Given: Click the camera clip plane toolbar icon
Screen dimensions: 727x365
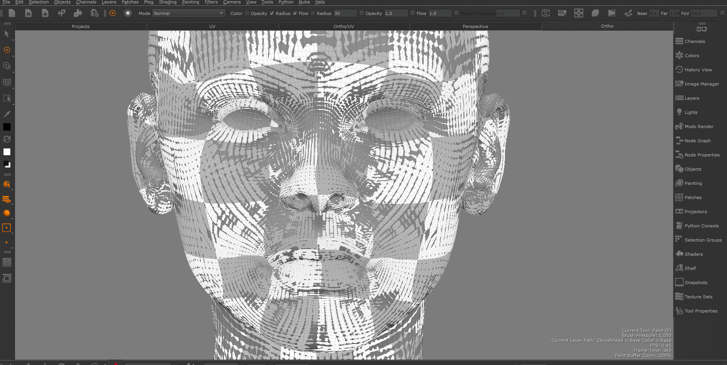Looking at the screenshot, I should tap(612, 13).
